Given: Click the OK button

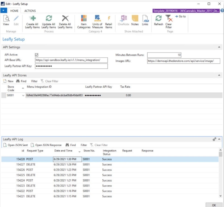Looking at the screenshot, I should click(x=214, y=205).
